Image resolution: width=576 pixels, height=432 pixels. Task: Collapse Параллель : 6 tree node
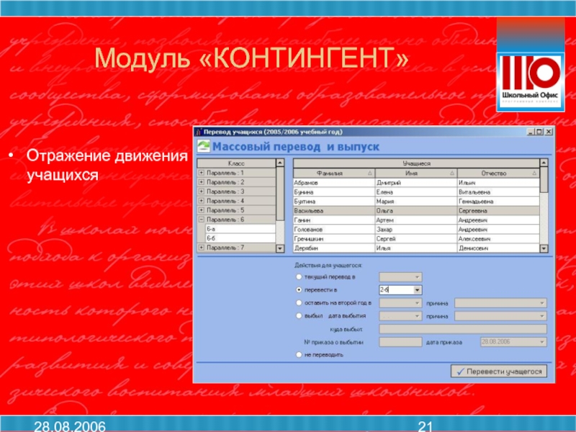click(202, 220)
